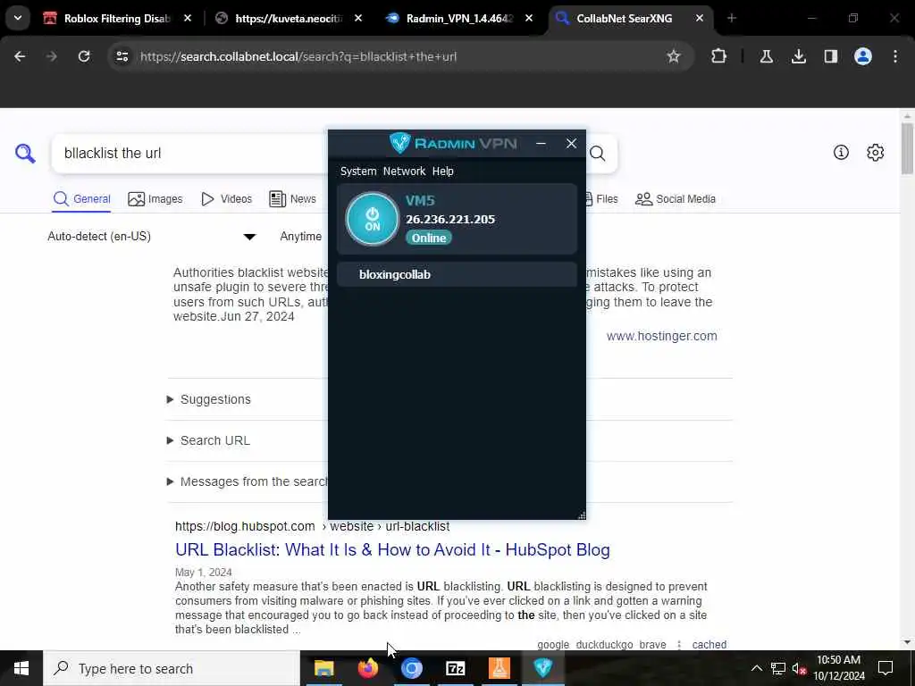Image resolution: width=915 pixels, height=686 pixels.
Task: Select the Images search category
Action: tap(155, 199)
